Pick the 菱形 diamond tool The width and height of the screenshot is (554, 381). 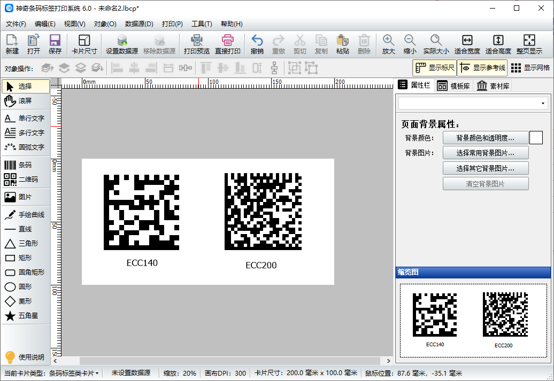coord(26,301)
